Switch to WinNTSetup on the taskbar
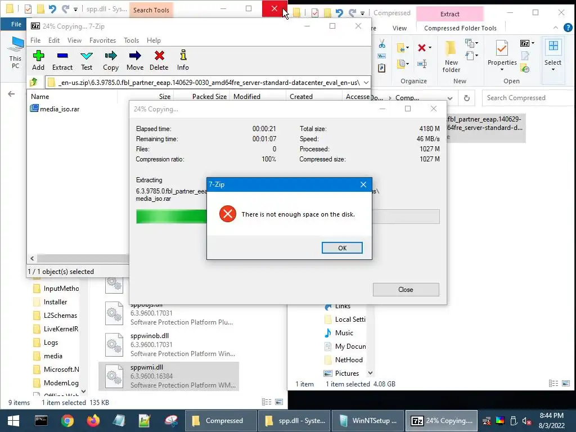This screenshot has width=576, height=432. click(x=367, y=421)
